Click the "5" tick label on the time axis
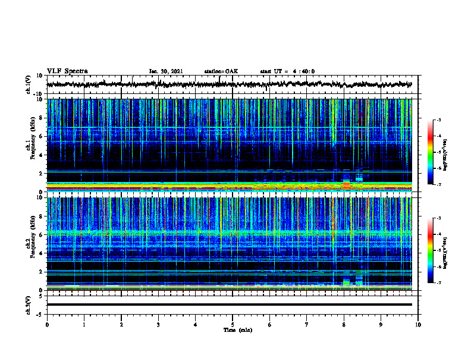The width and height of the screenshot is (471, 364). 233,325
